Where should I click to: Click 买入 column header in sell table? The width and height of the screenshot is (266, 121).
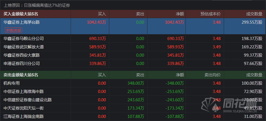102,75
